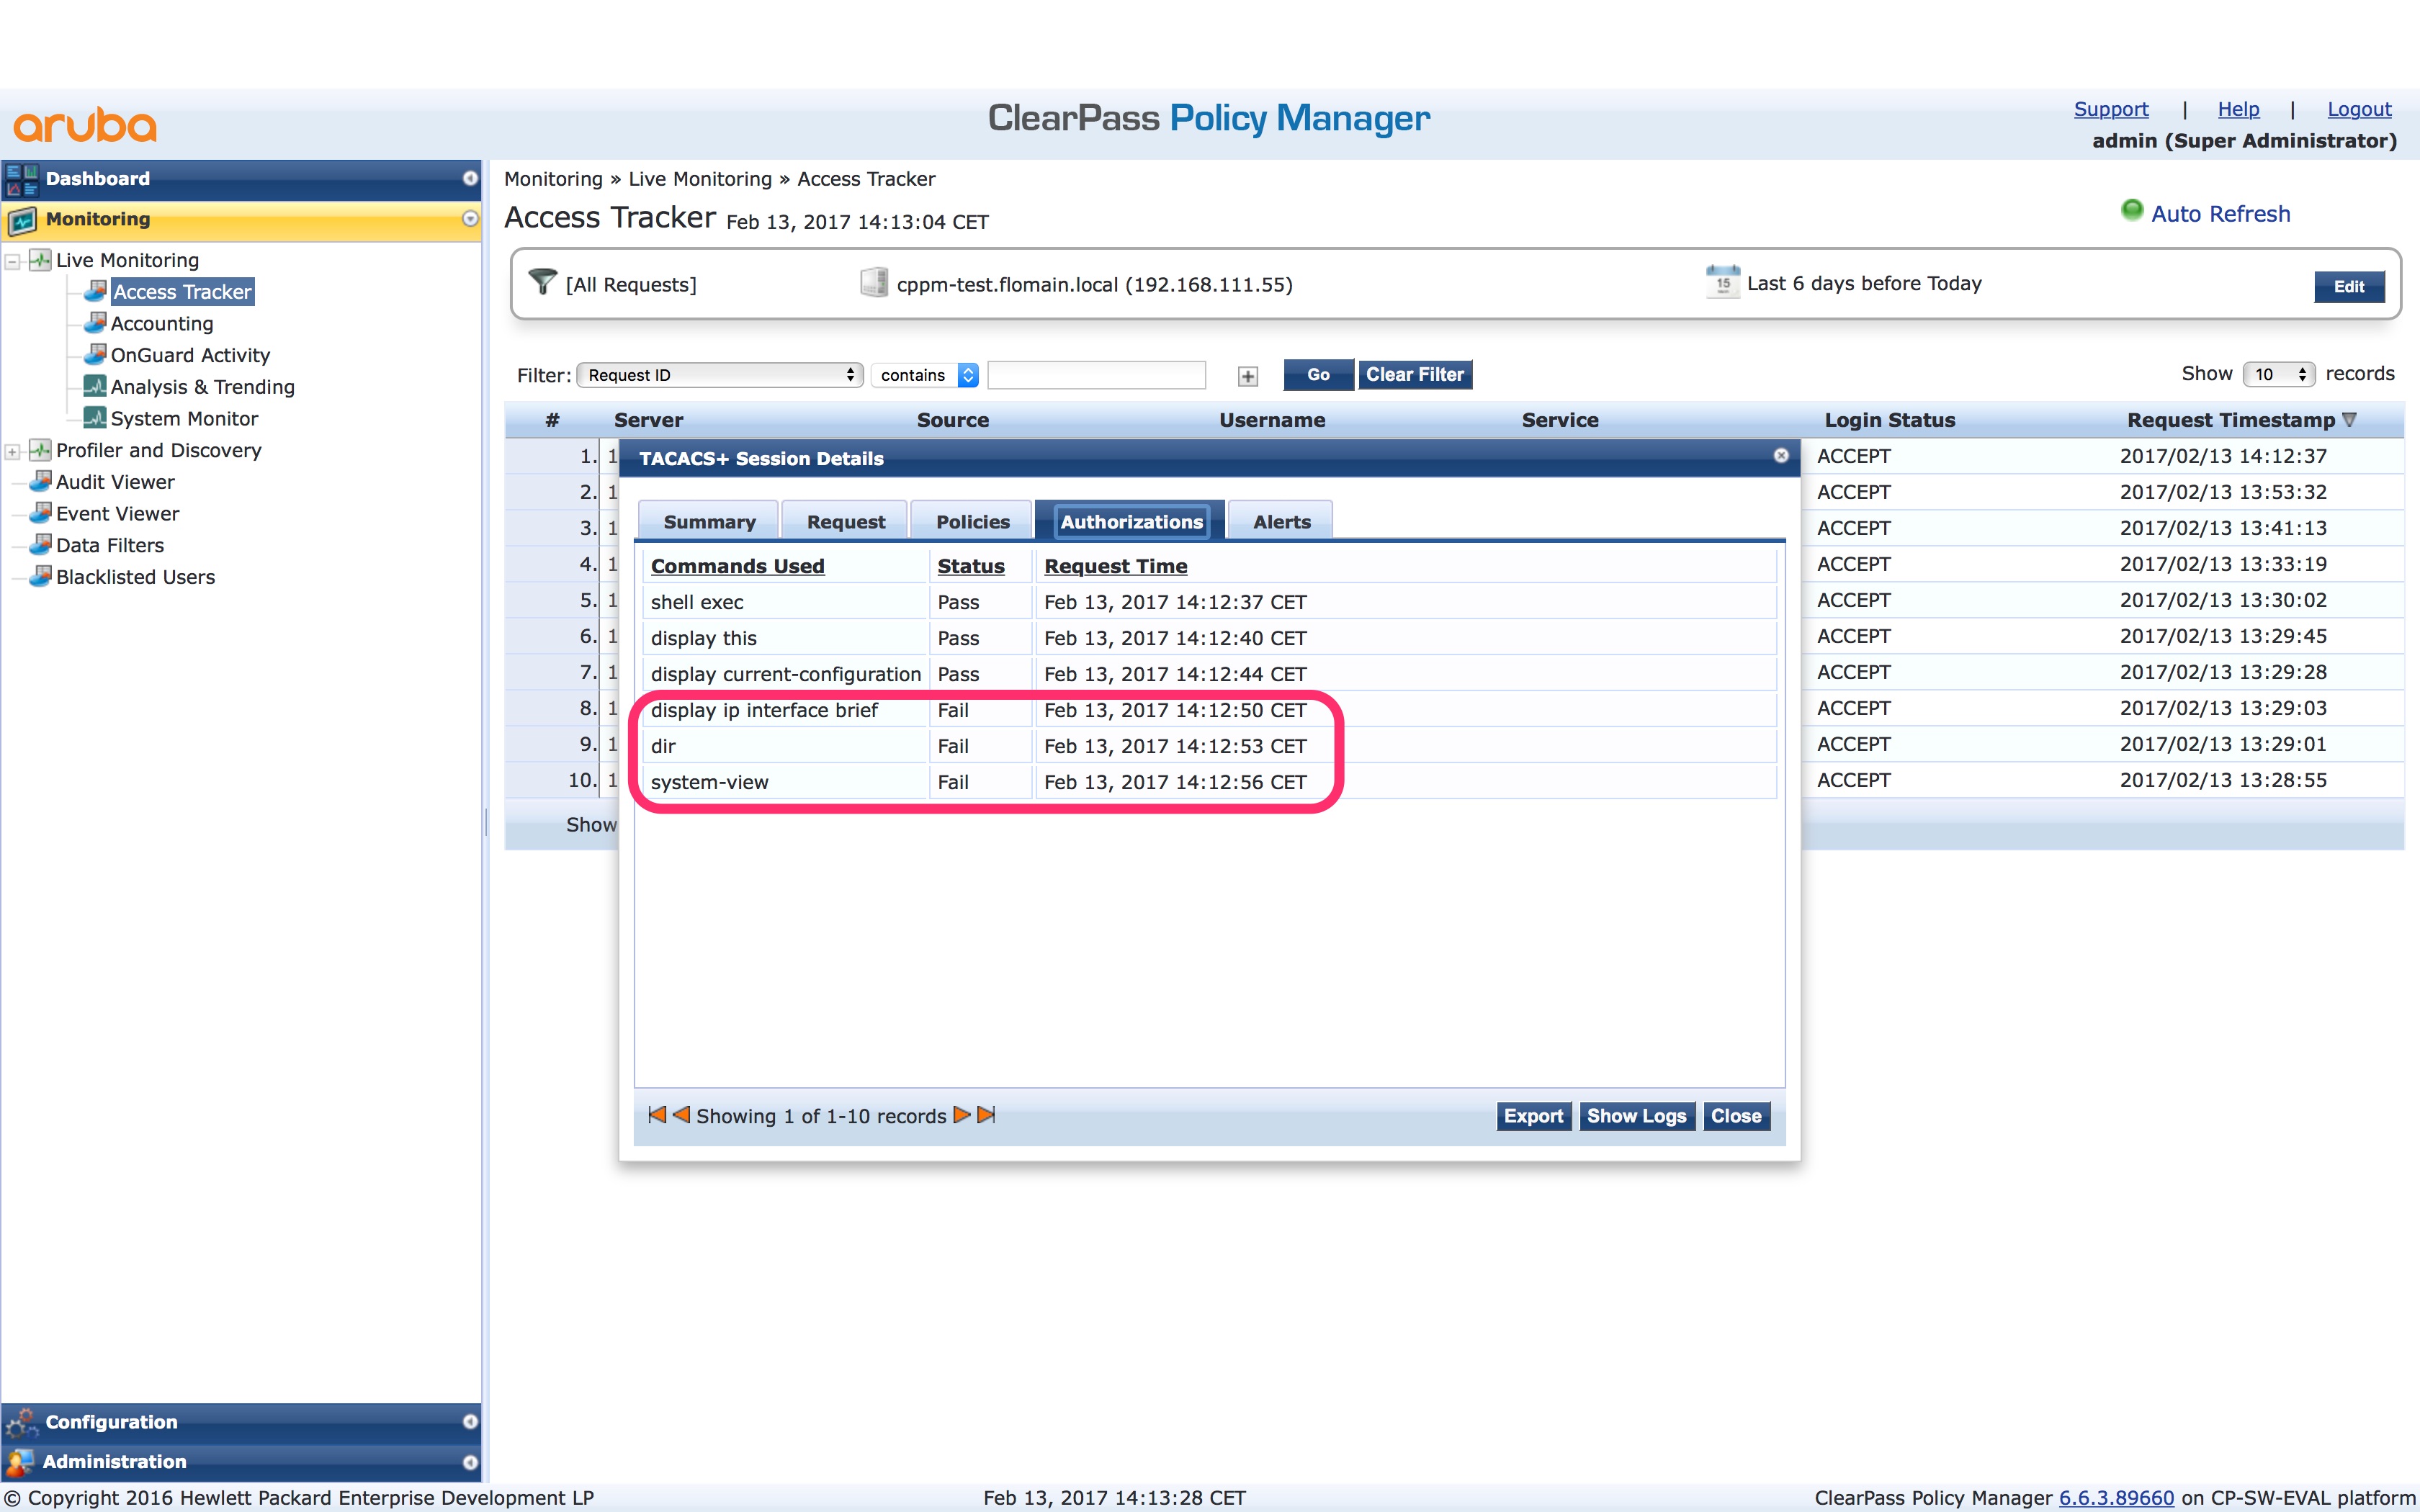Click the Show Logs button

coord(1637,1116)
